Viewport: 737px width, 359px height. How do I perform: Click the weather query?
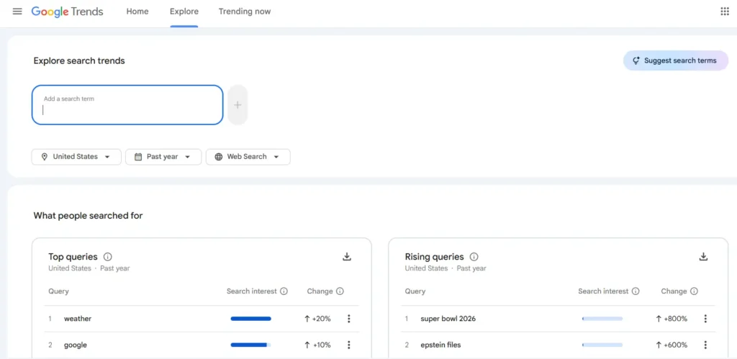78,319
